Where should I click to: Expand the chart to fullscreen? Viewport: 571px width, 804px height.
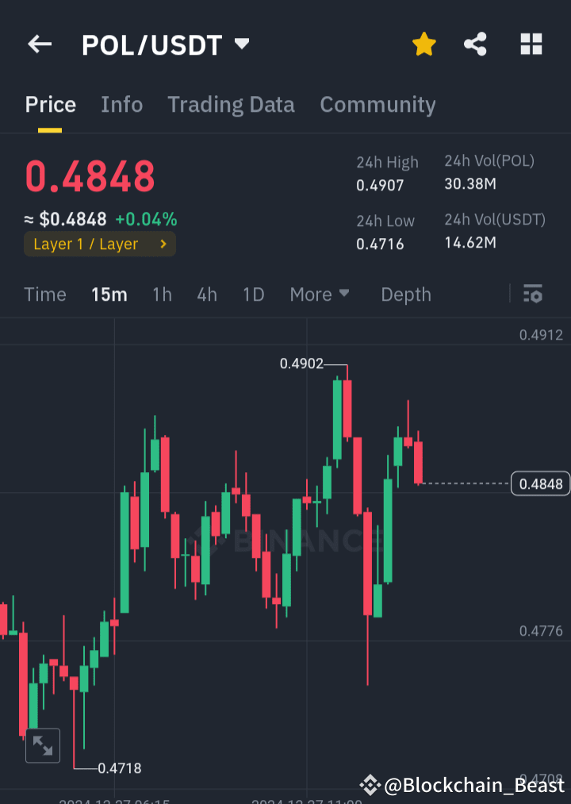43,745
